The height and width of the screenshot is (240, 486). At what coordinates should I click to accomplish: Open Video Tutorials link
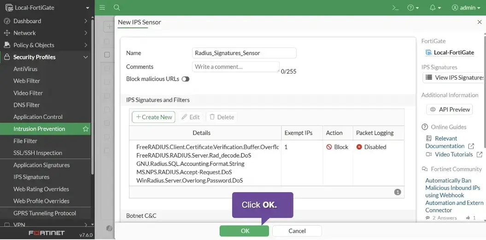[454, 154]
